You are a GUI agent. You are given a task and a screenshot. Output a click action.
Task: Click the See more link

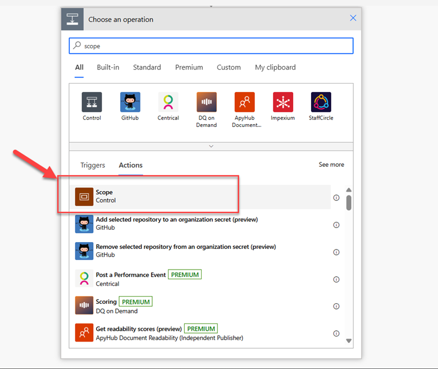(x=331, y=165)
